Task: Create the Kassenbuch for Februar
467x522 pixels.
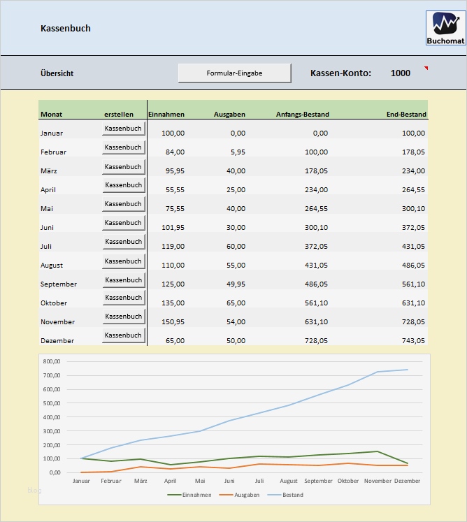Action: pos(123,147)
